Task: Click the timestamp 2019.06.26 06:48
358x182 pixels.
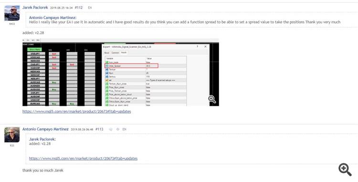Action: [x=82, y=130]
